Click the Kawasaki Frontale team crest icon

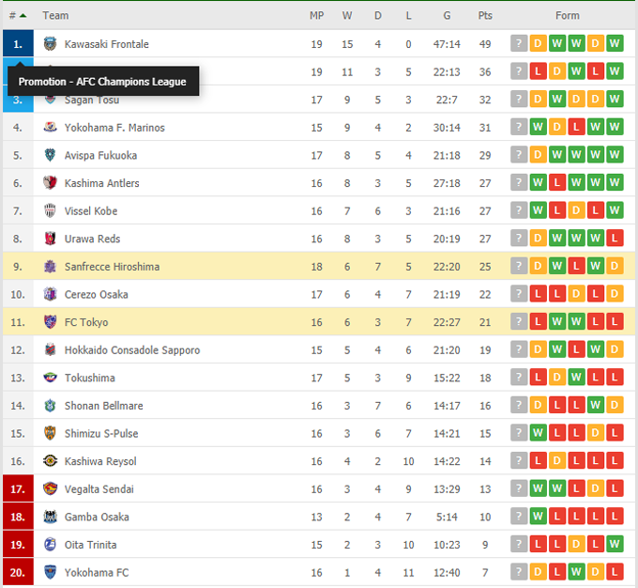tap(51, 44)
